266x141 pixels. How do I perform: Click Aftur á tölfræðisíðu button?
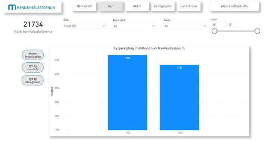click(234, 6)
